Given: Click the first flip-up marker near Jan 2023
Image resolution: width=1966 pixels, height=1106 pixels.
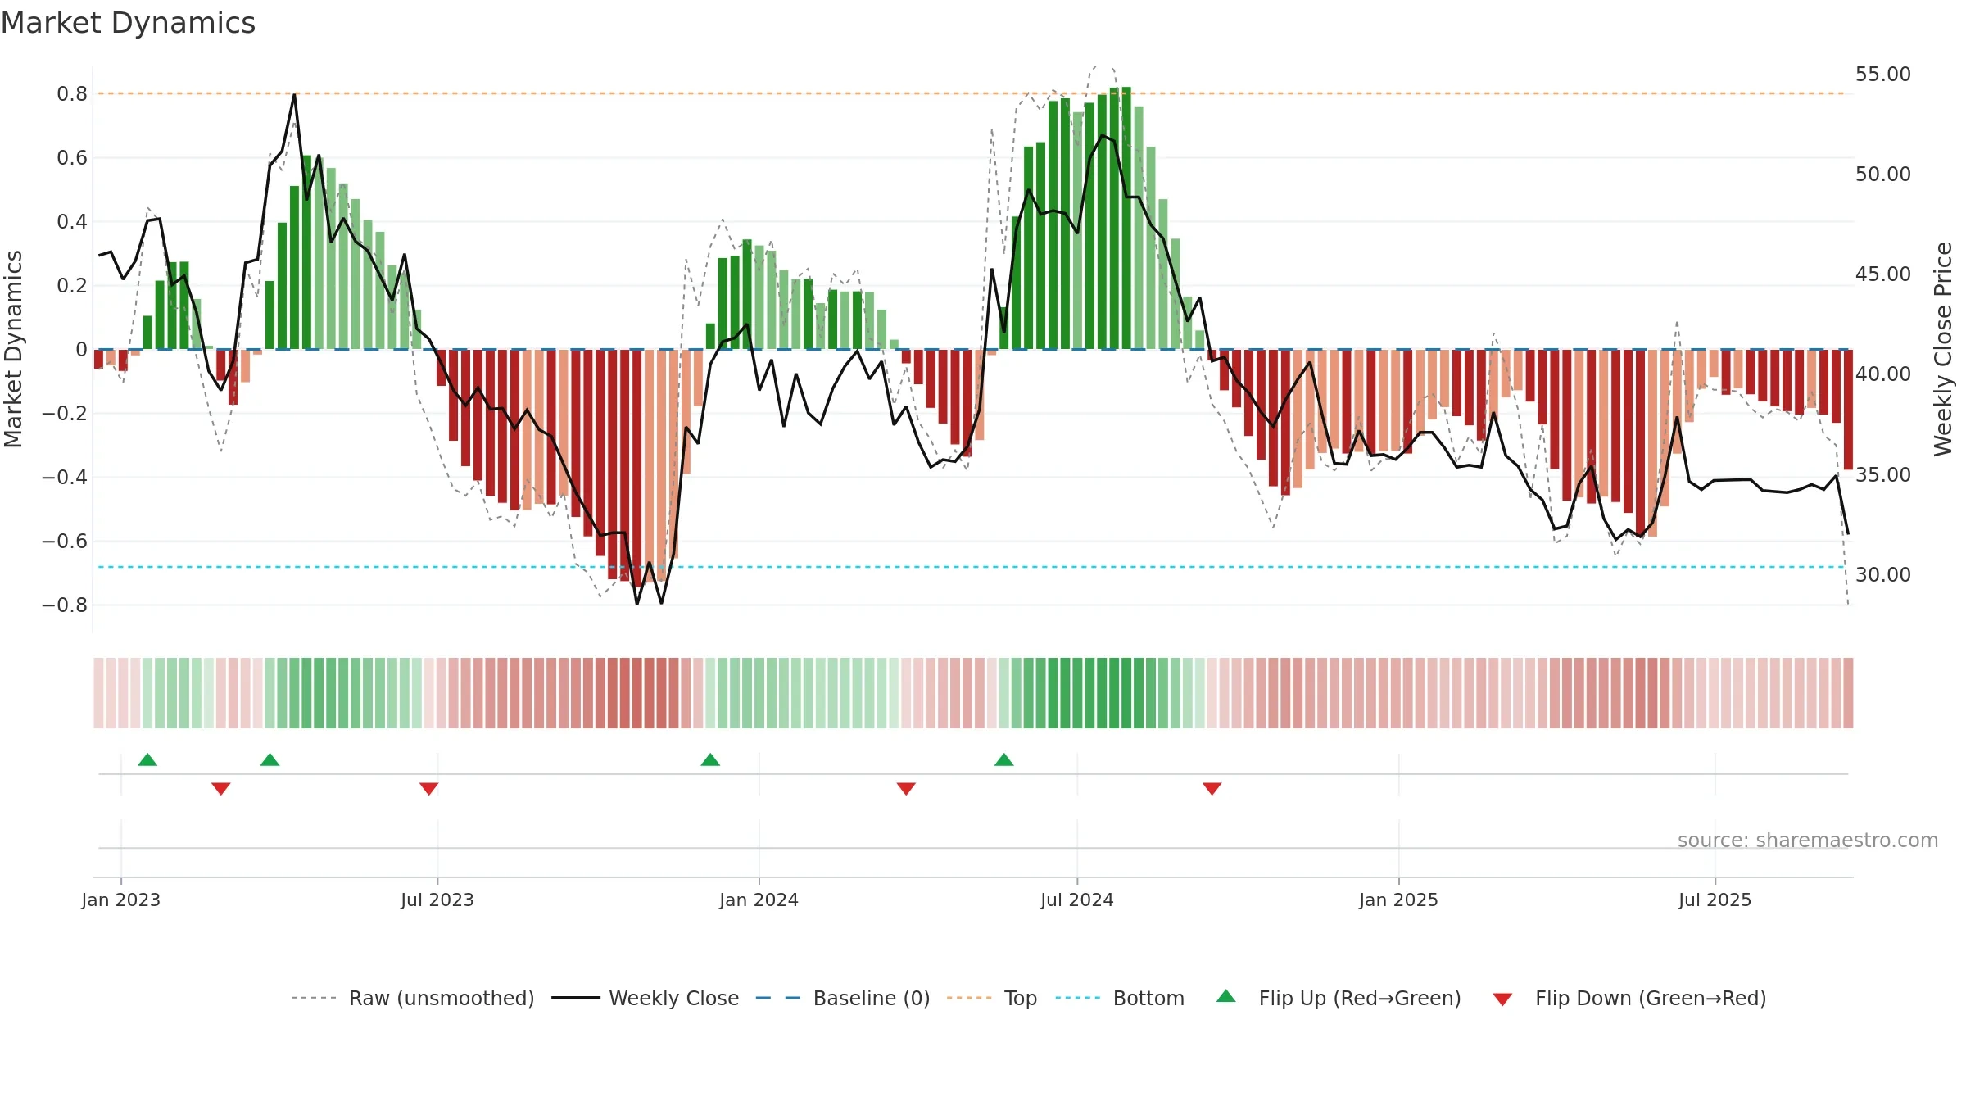Looking at the screenshot, I should (x=147, y=759).
